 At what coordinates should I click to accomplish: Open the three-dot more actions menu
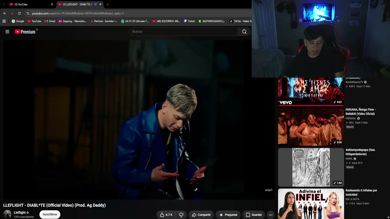click(x=271, y=215)
